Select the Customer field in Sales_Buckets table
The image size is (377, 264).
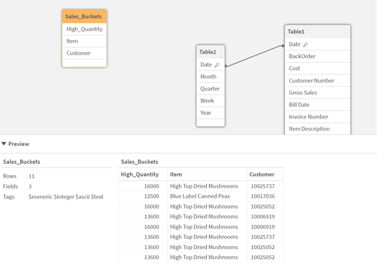click(78, 53)
